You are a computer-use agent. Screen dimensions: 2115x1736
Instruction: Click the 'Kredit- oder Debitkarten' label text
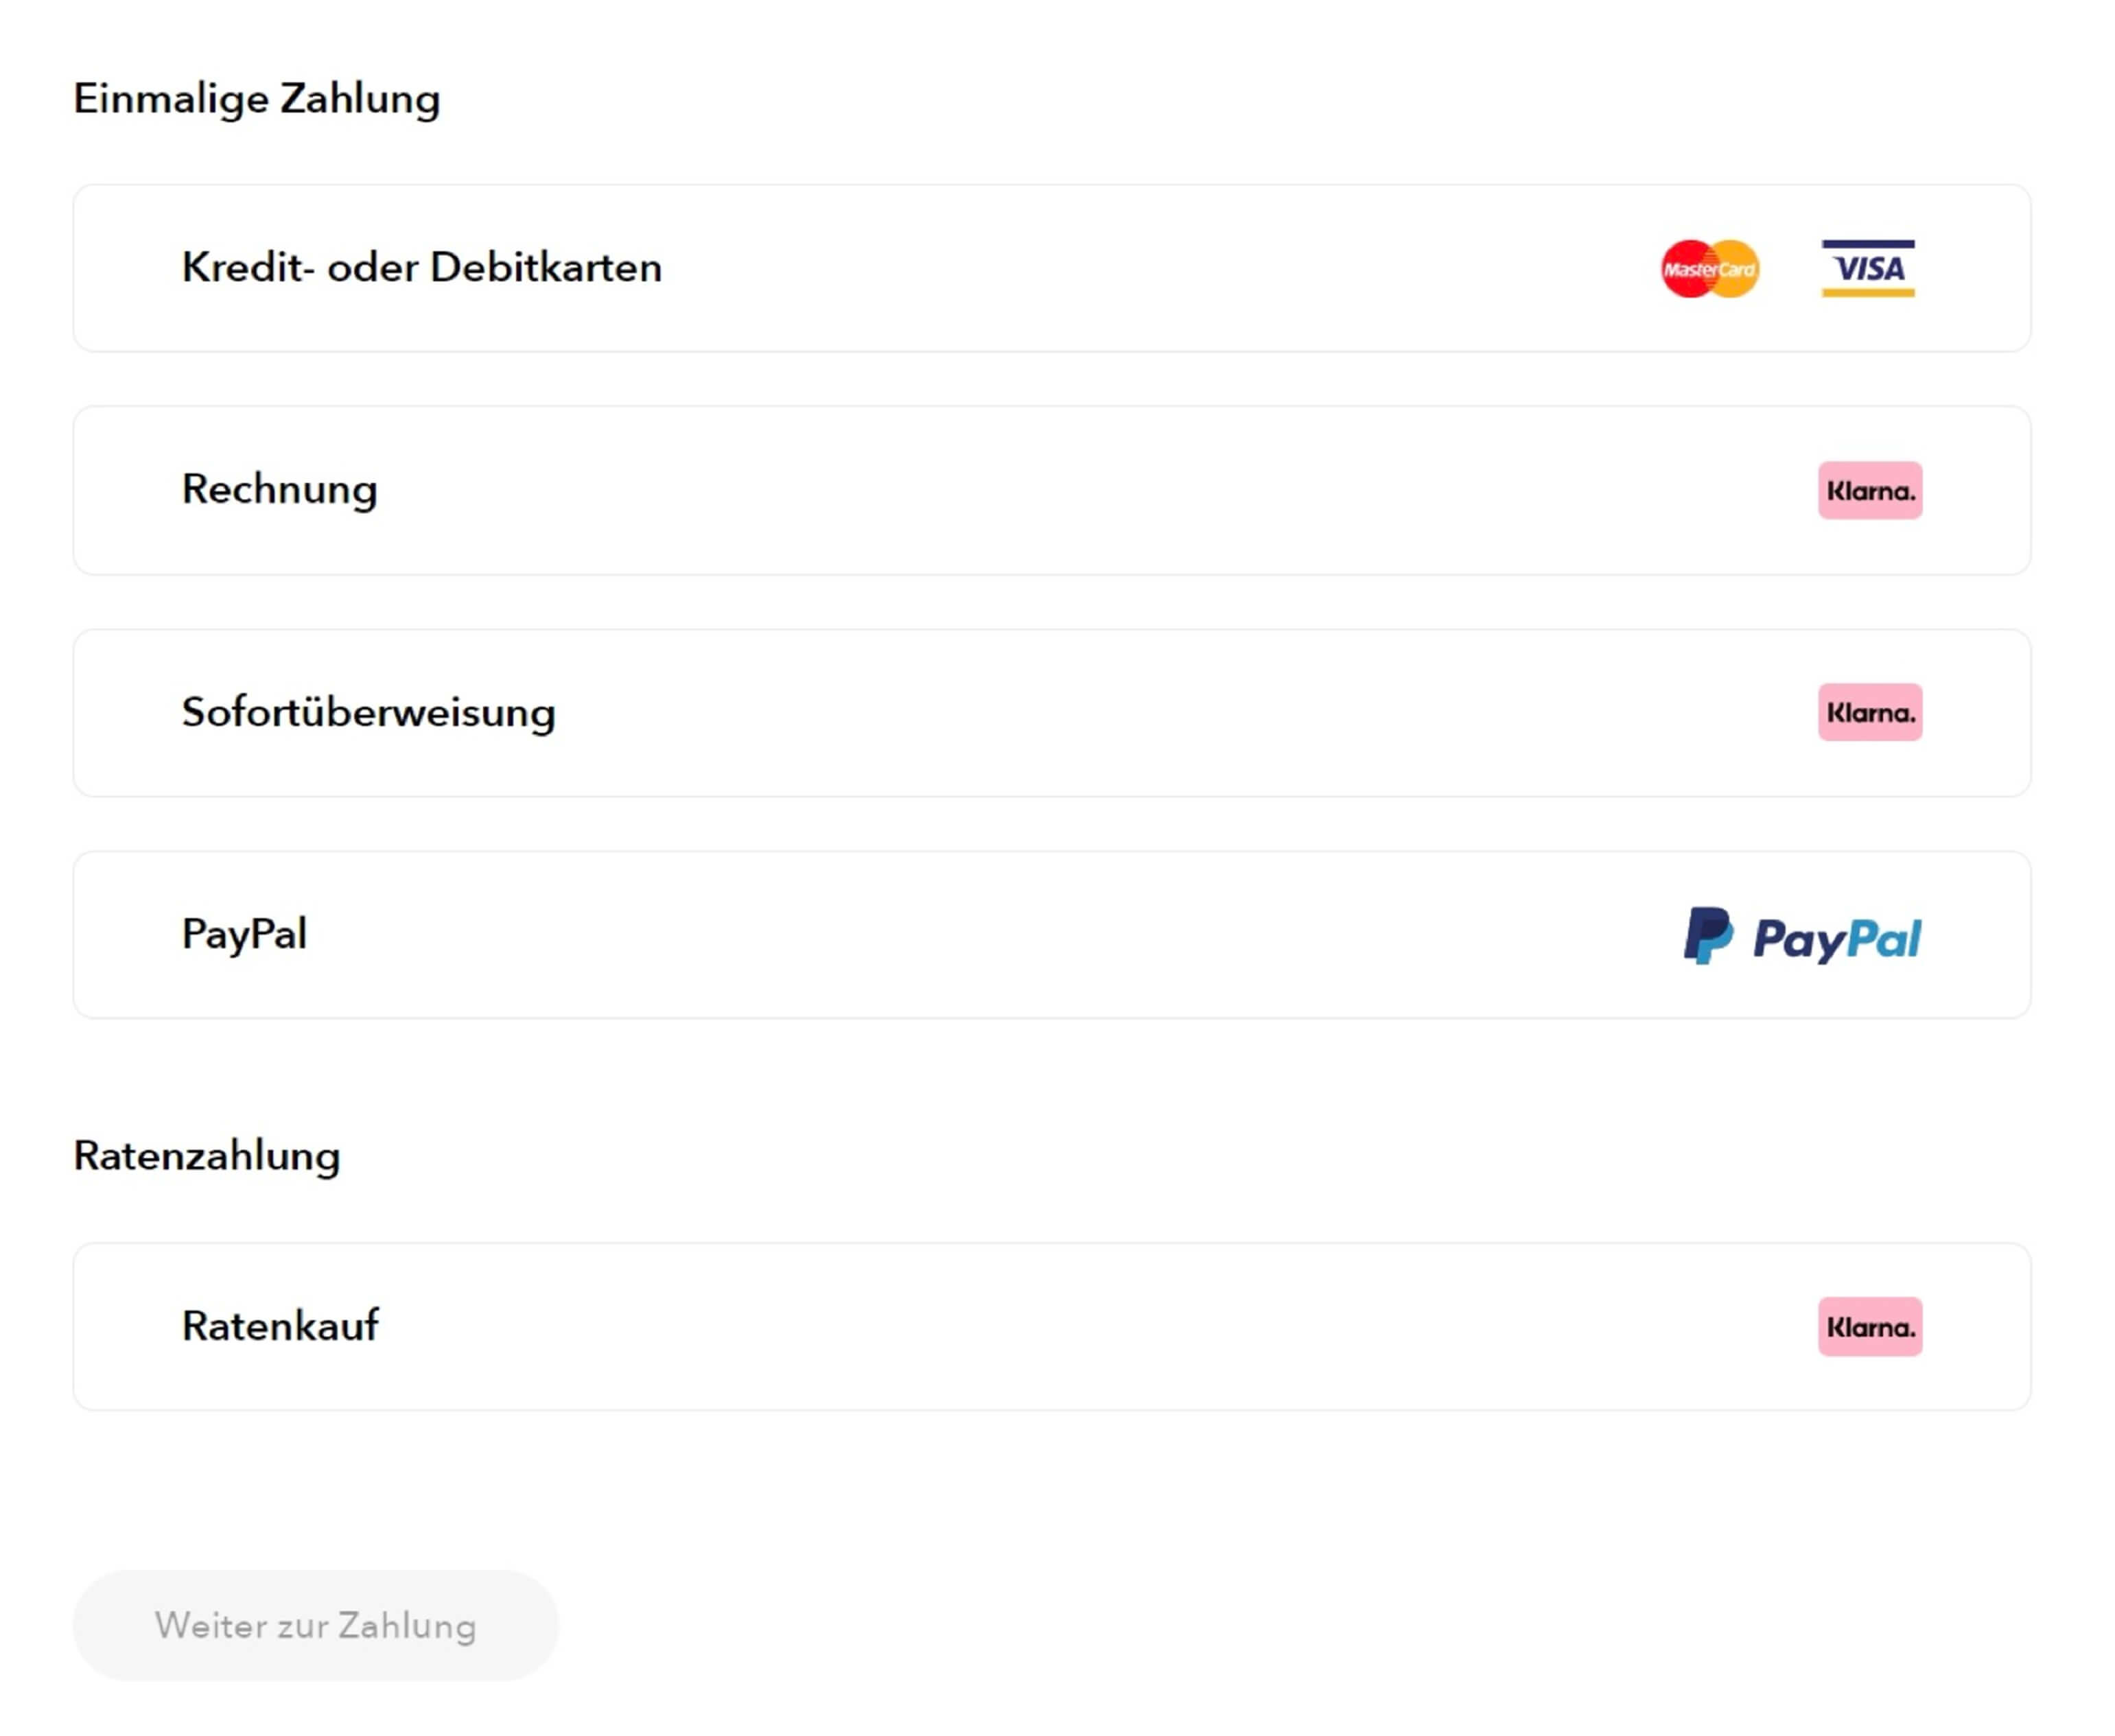tap(421, 268)
